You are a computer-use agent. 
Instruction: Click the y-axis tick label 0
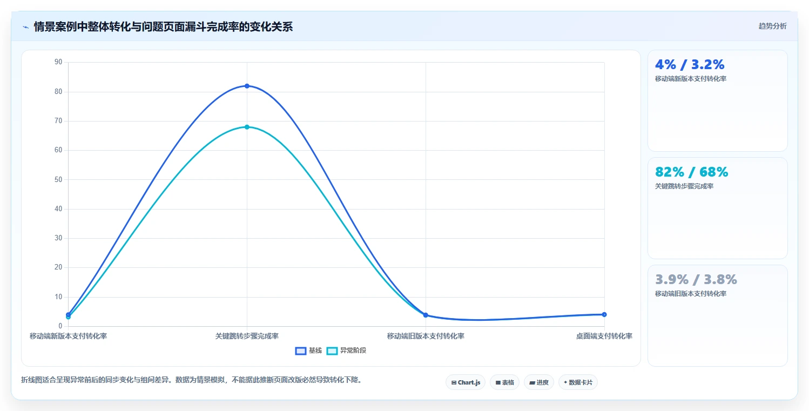click(60, 326)
